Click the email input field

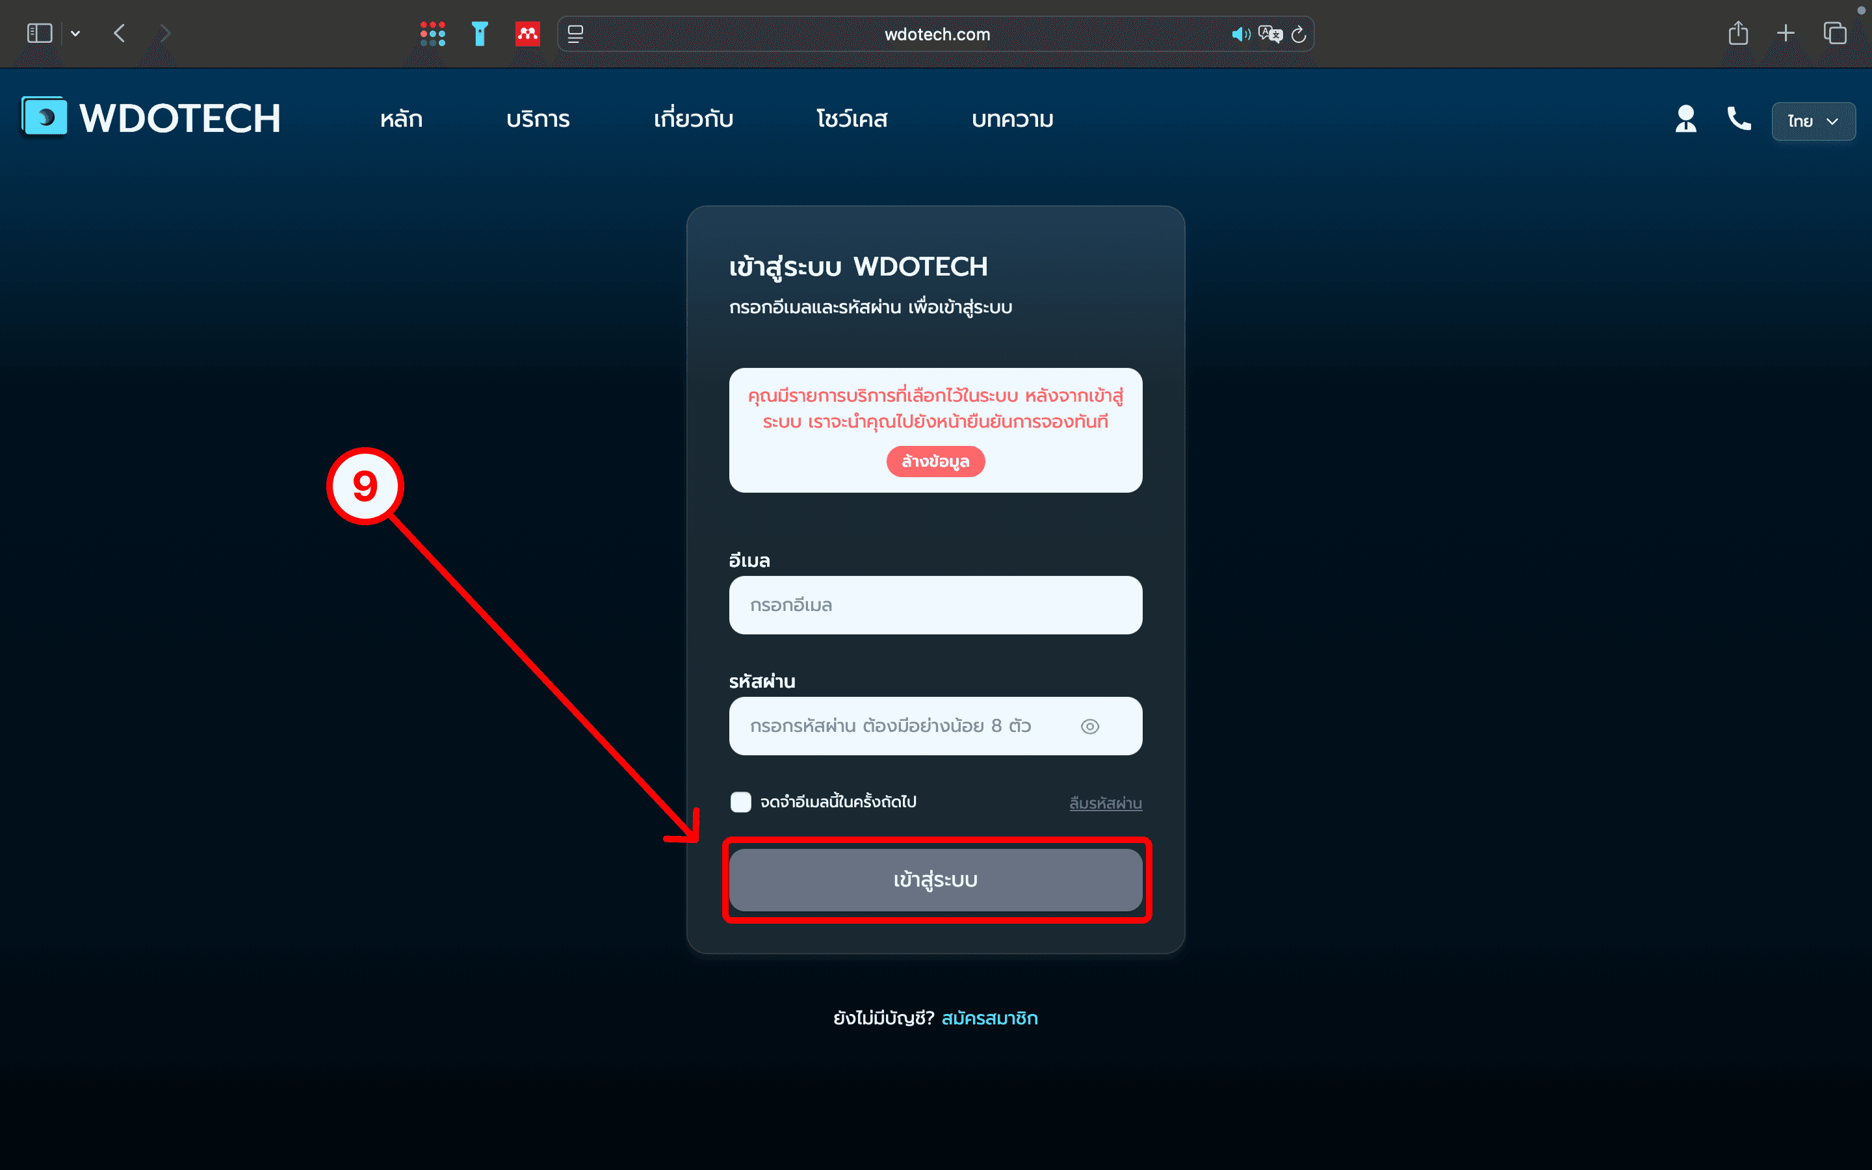click(935, 605)
